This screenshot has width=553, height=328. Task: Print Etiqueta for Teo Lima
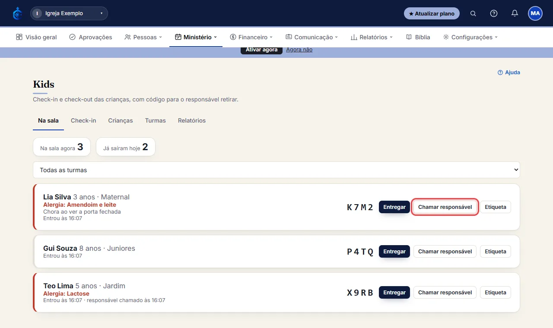tap(496, 293)
